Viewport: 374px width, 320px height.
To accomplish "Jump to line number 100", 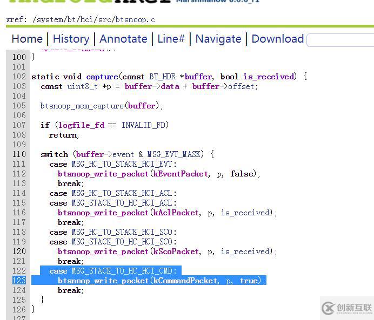I will point(19,57).
